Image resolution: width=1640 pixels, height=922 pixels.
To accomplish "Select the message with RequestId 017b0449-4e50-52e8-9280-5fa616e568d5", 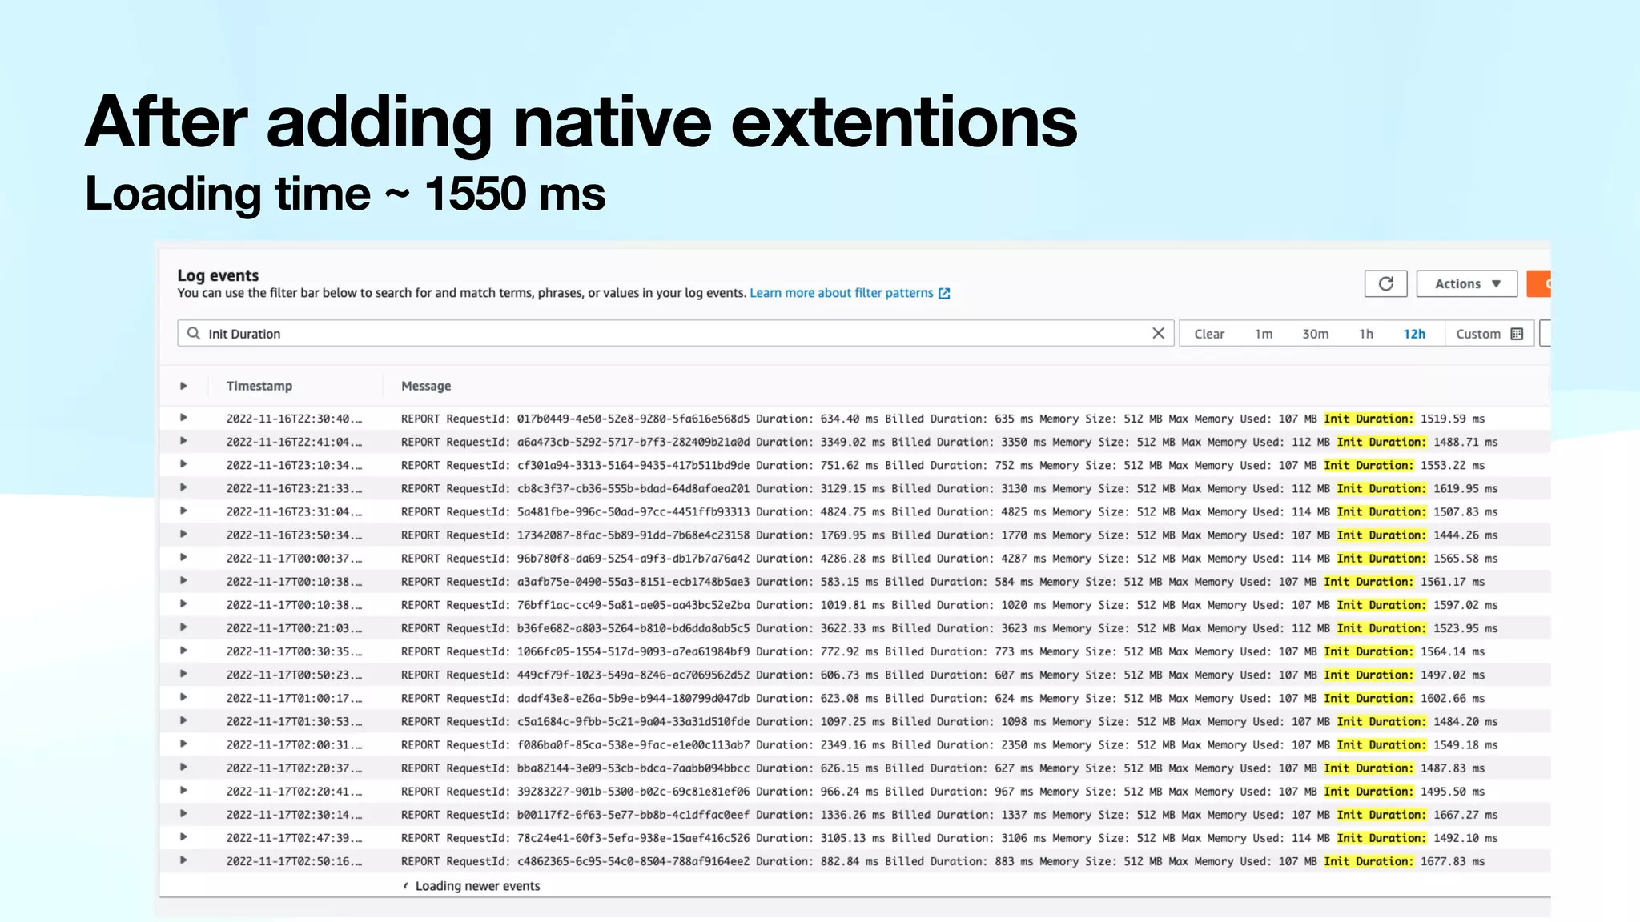I will [943, 419].
